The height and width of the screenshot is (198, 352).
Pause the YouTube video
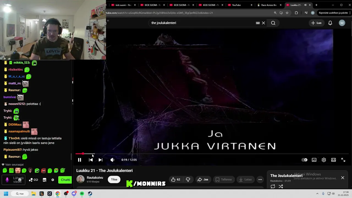tap(79, 160)
